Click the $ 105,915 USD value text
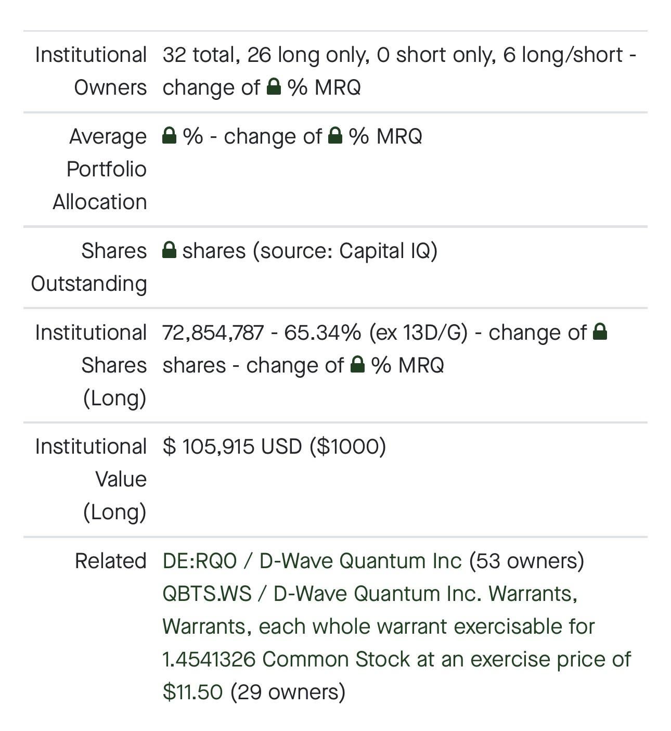Image resolution: width=671 pixels, height=731 pixels. [232, 446]
